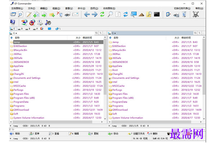Screen dimensions: 210x145
Task: Open the 右侧面板(R) menu
Action: [109, 8]
